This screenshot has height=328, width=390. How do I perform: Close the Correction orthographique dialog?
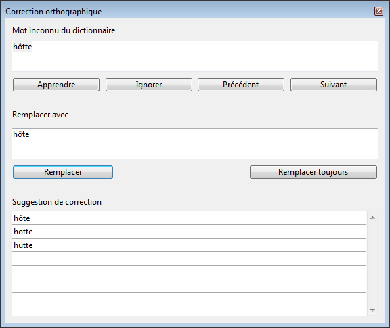[378, 12]
